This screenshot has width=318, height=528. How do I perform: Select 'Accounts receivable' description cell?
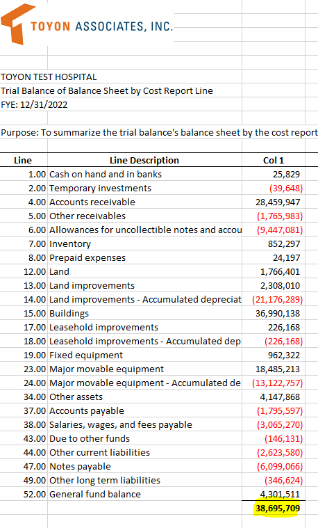144,202
